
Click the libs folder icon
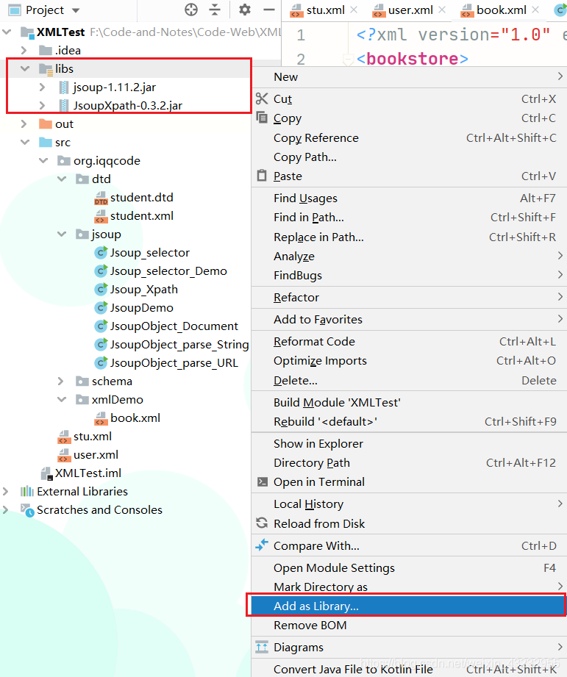pos(46,69)
